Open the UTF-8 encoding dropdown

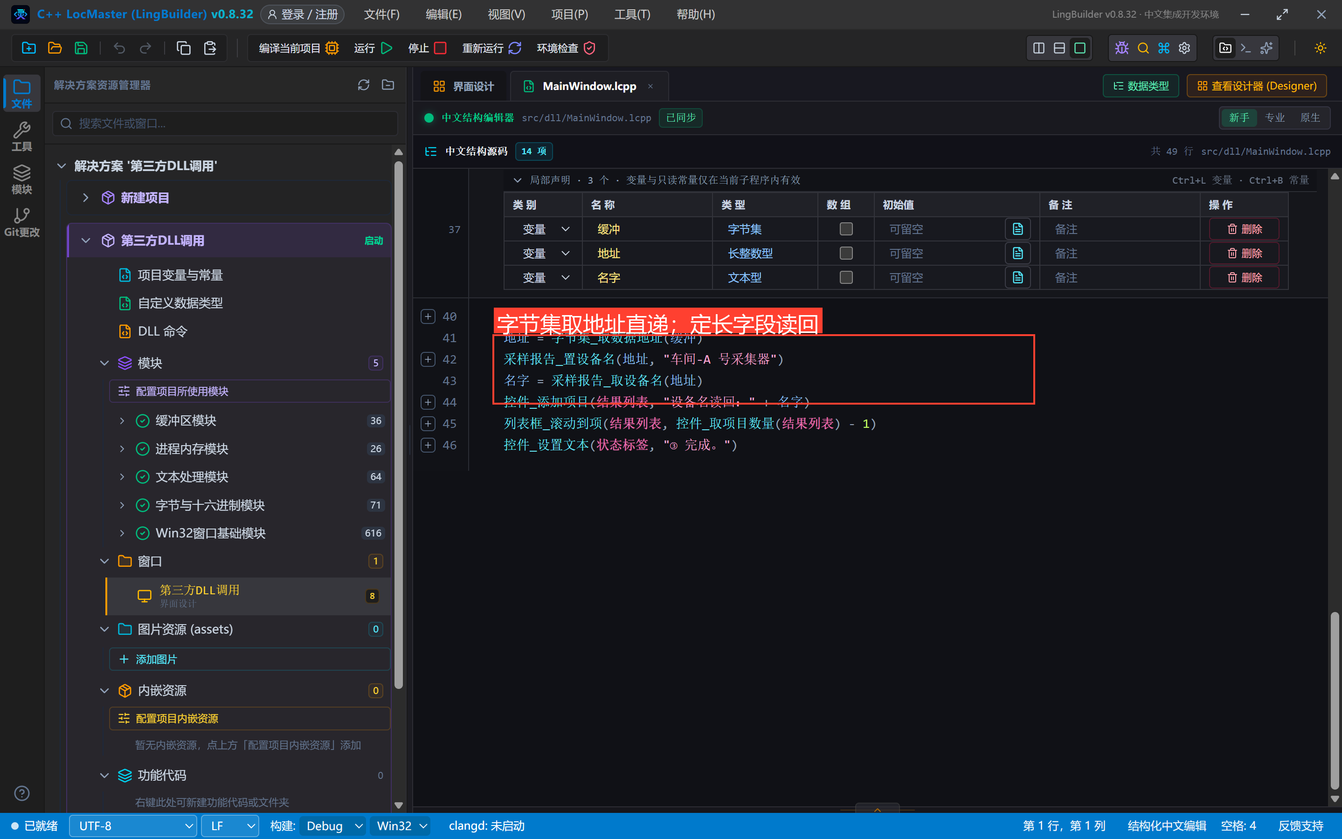pyautogui.click(x=133, y=825)
